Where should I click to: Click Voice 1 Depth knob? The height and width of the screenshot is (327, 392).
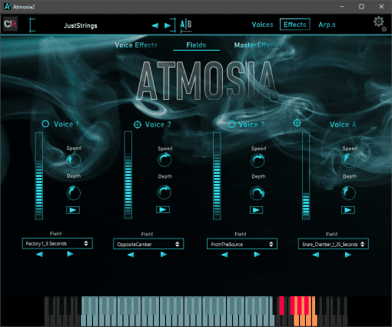click(74, 193)
